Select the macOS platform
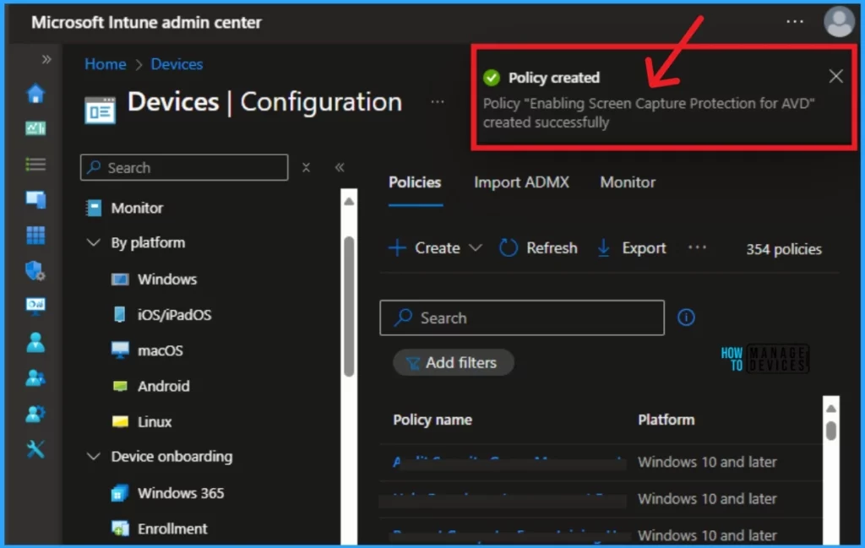Viewport: 865px width, 548px height. [x=160, y=350]
